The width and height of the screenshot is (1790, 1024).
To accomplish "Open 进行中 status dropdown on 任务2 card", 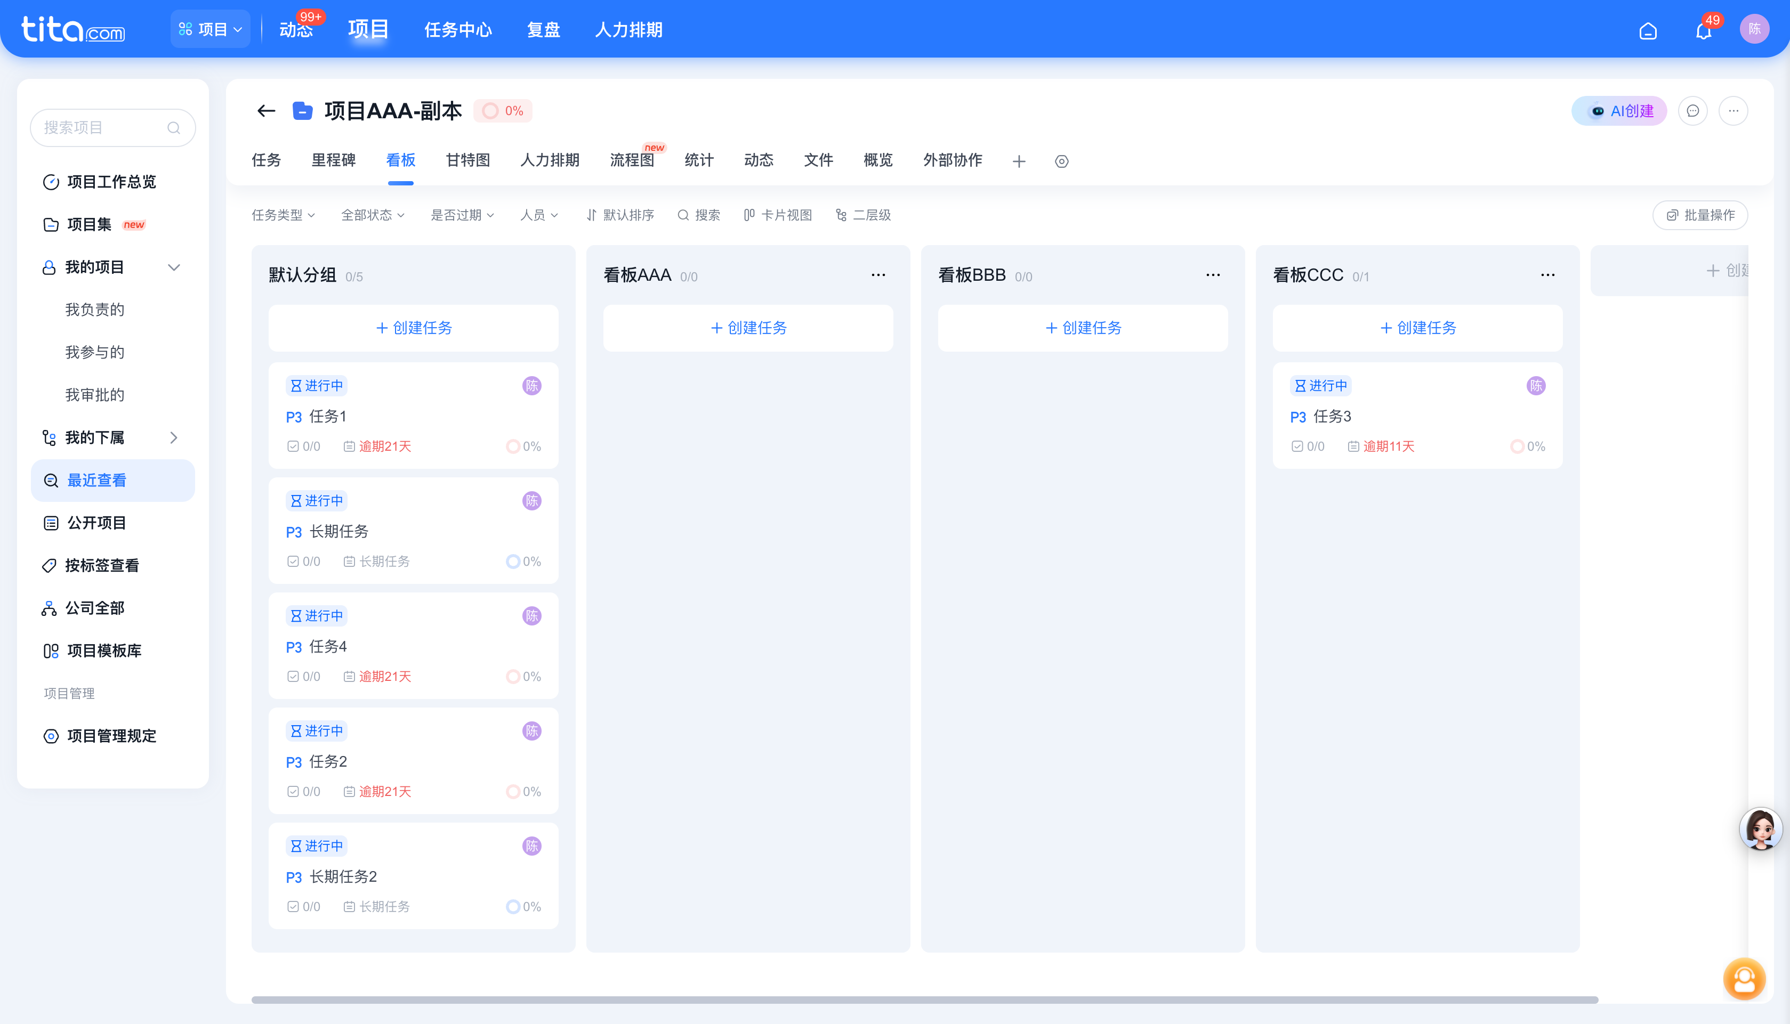I will tap(317, 731).
